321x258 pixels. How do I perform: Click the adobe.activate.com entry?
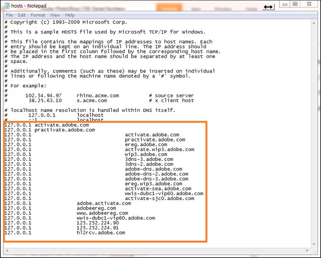tap(104, 203)
